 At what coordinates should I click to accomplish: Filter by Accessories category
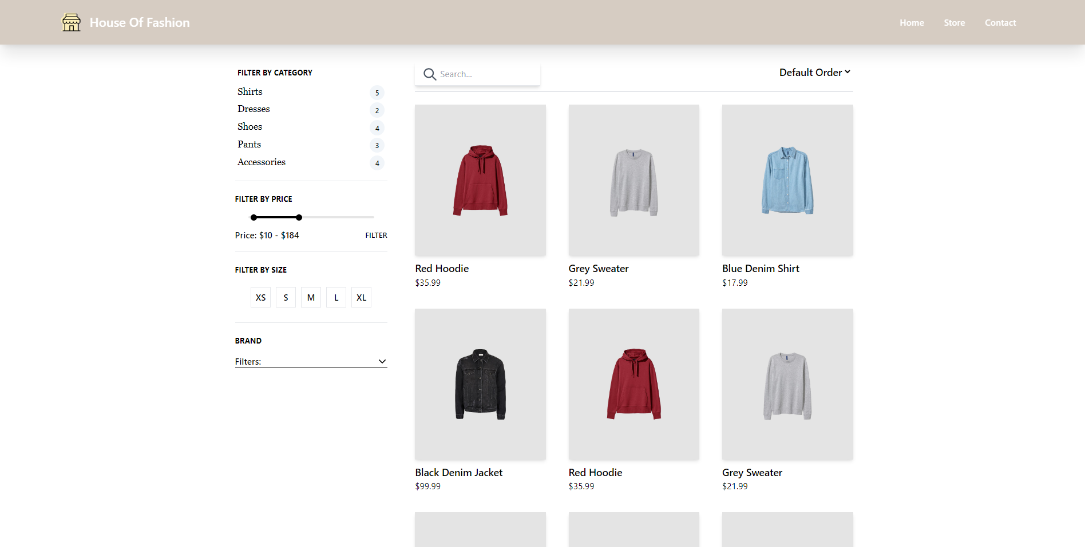point(261,162)
